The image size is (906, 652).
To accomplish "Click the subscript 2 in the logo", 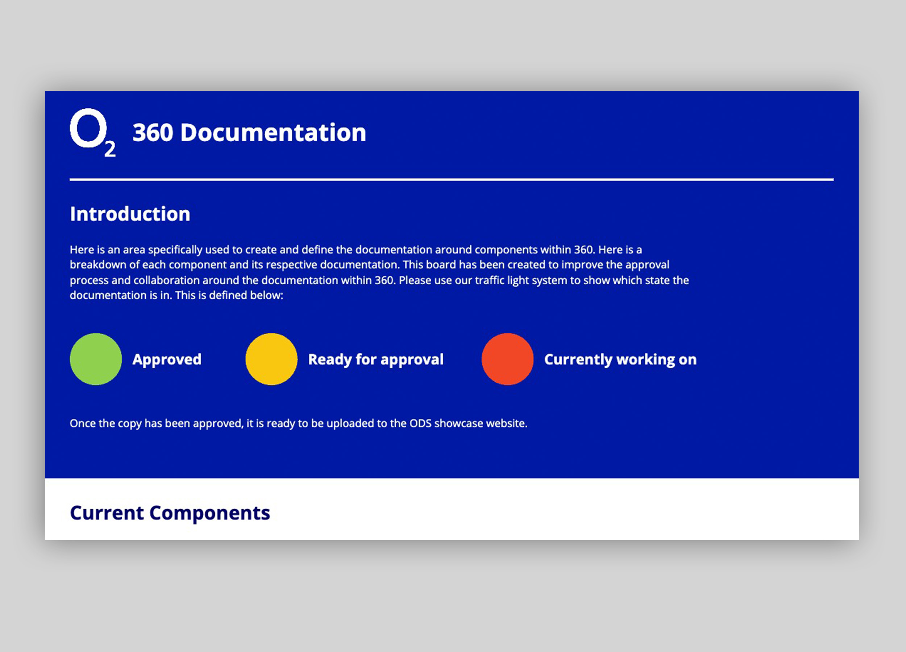I will (110, 149).
